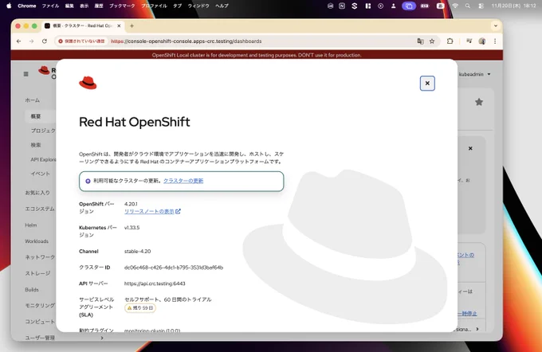The height and width of the screenshot is (352, 542).
Task: Open a new tab with the plus button
Action: 132,25
